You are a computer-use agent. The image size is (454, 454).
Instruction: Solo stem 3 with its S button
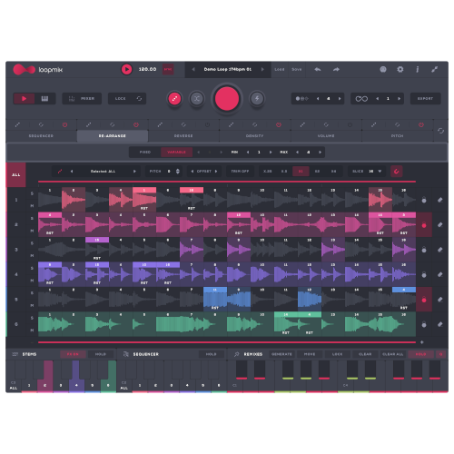(x=32, y=243)
